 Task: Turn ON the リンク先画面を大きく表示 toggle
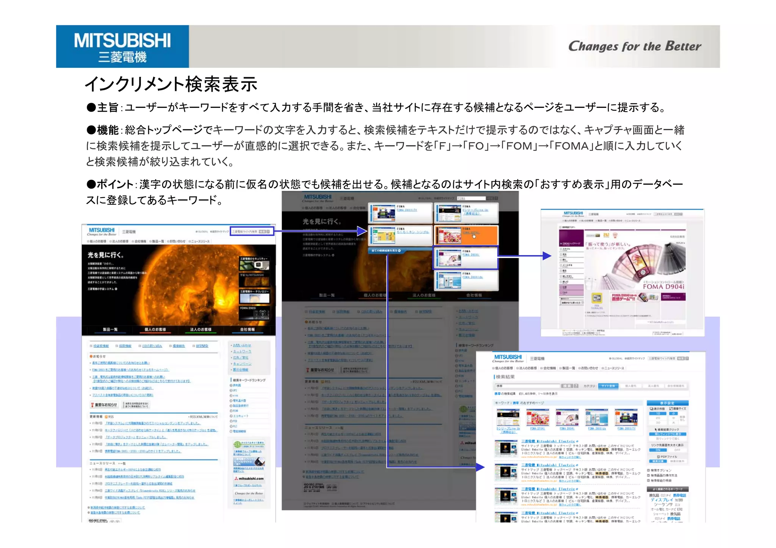point(658,450)
